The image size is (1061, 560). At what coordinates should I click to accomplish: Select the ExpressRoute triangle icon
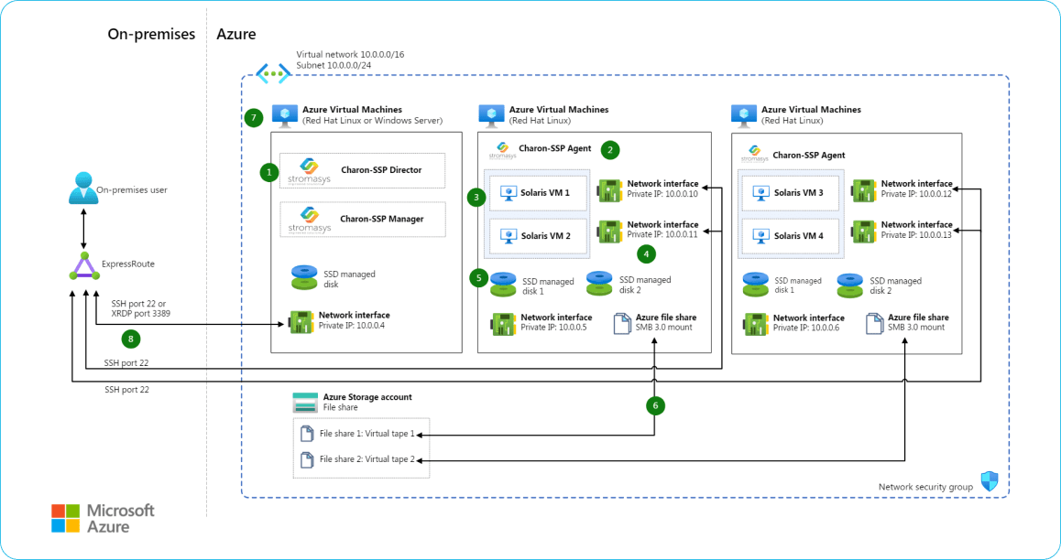(x=84, y=265)
